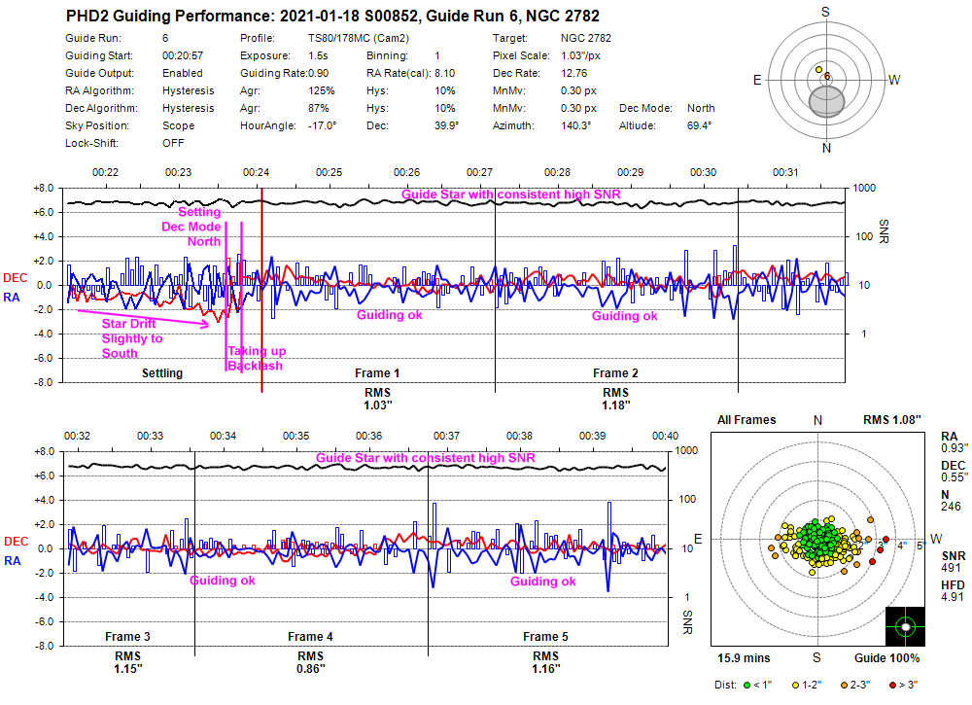Click the Guide 100% label
Screen dimensions: 972x705
tap(887, 658)
